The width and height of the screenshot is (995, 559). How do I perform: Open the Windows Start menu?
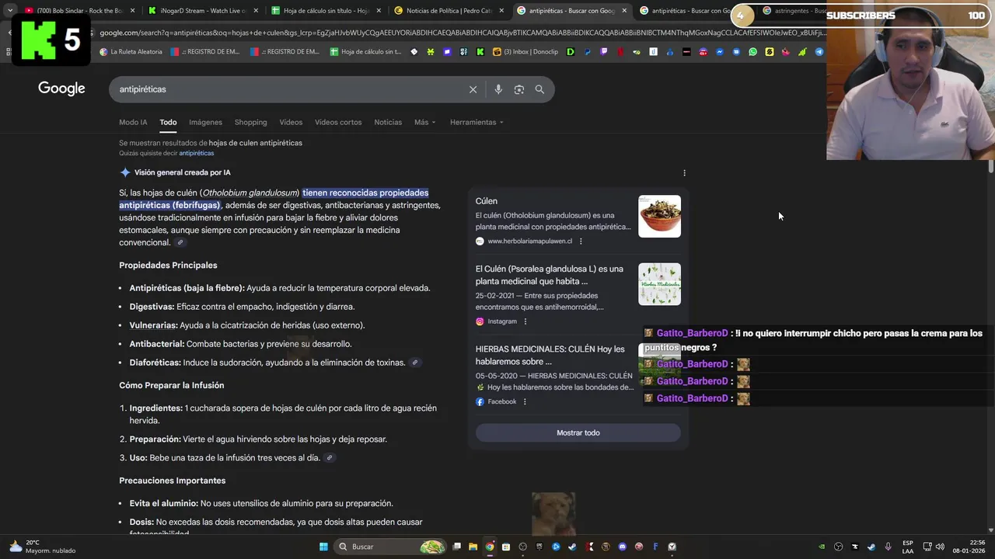click(323, 547)
